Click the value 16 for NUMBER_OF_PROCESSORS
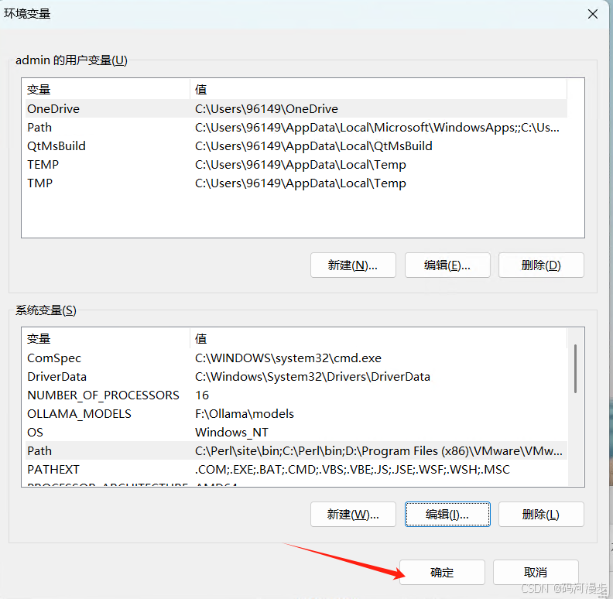 point(202,395)
